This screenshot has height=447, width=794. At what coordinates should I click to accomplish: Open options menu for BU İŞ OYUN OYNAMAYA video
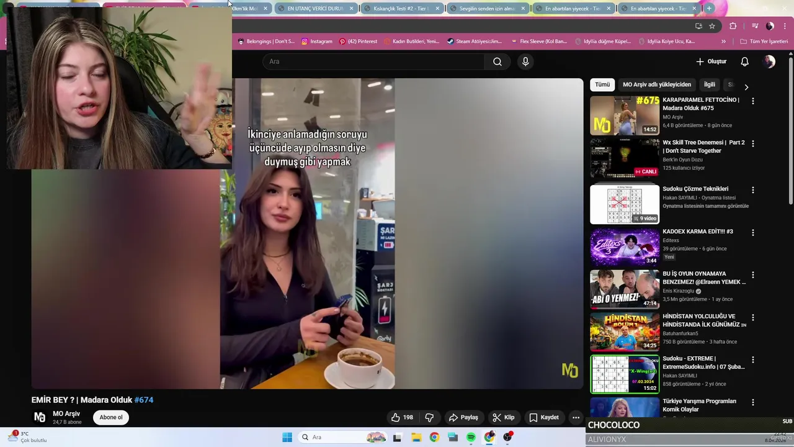(x=753, y=274)
